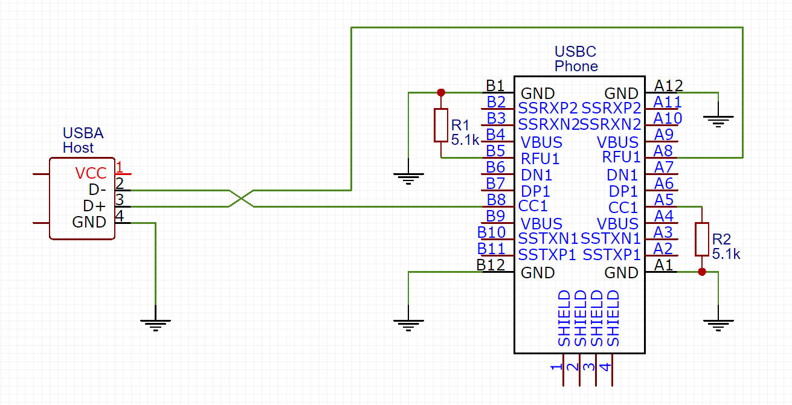The image size is (792, 405).
Task: Select pin label A6
Action: click(664, 183)
